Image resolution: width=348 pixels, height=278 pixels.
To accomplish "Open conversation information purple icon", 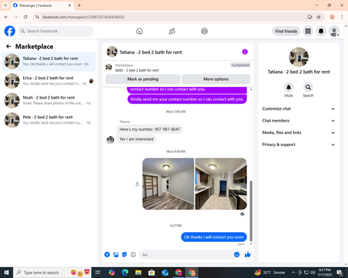I will click(245, 51).
